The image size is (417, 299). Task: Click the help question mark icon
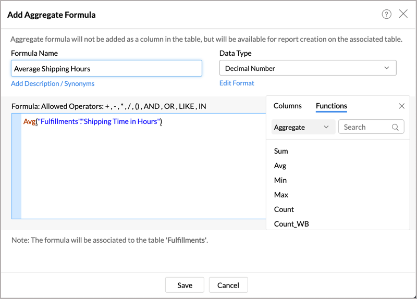click(x=386, y=15)
